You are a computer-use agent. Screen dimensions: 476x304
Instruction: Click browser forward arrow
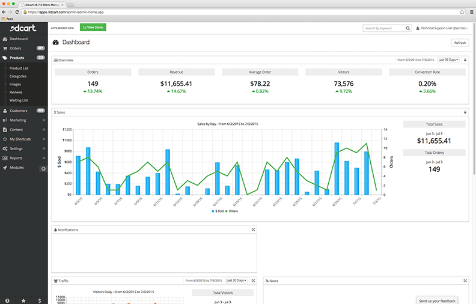coord(10,12)
